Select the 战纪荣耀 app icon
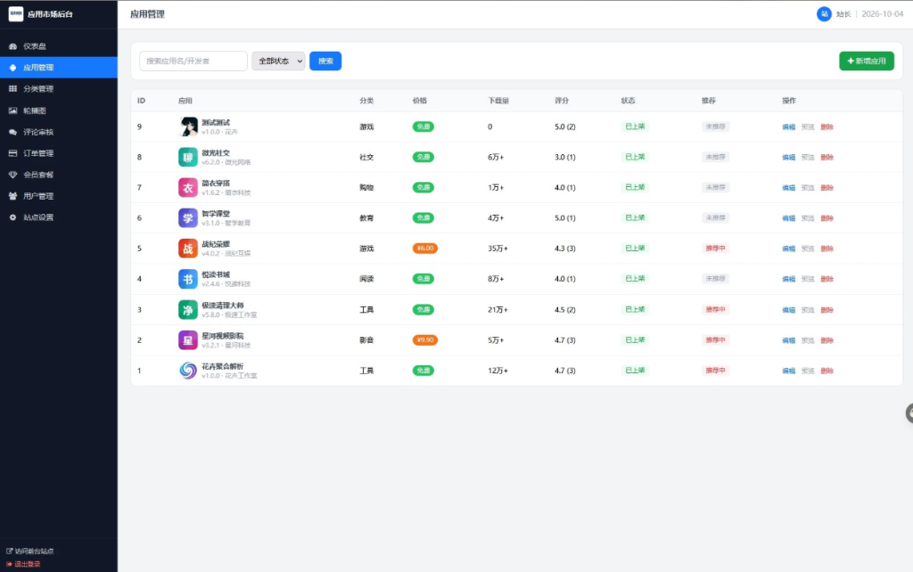 tap(188, 249)
